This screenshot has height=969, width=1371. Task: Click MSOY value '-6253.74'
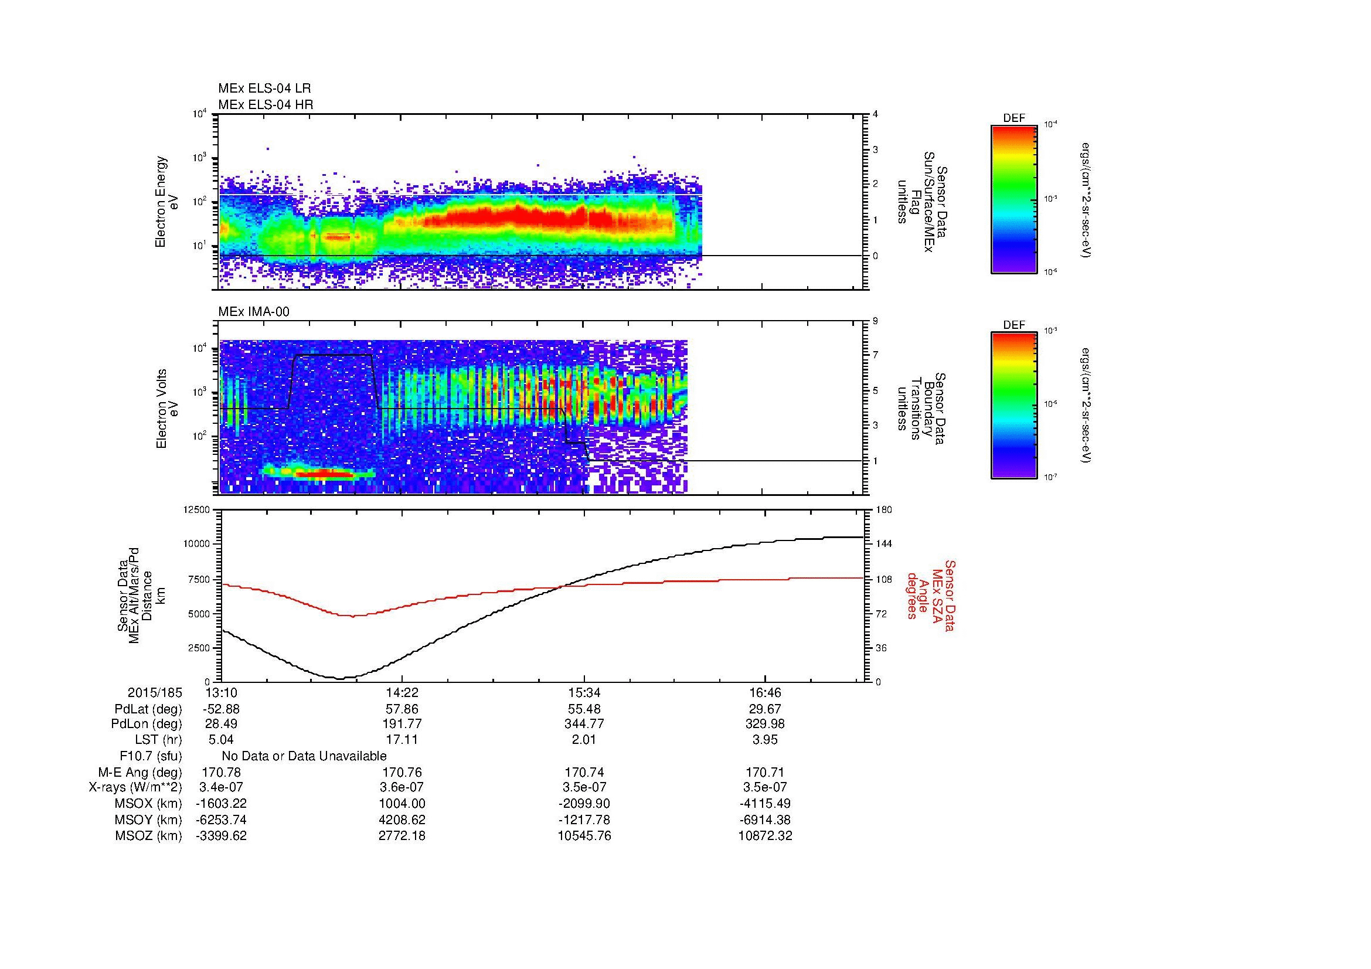[222, 820]
